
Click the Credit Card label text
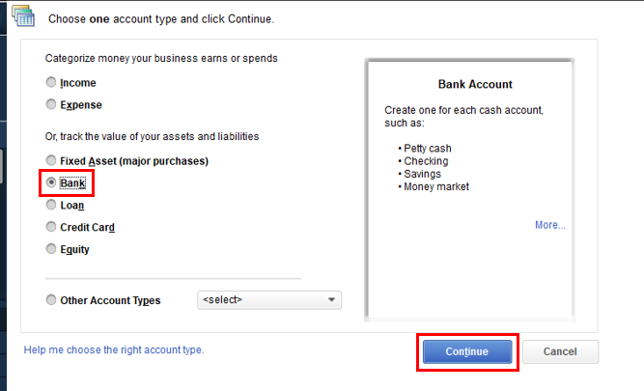pyautogui.click(x=88, y=227)
